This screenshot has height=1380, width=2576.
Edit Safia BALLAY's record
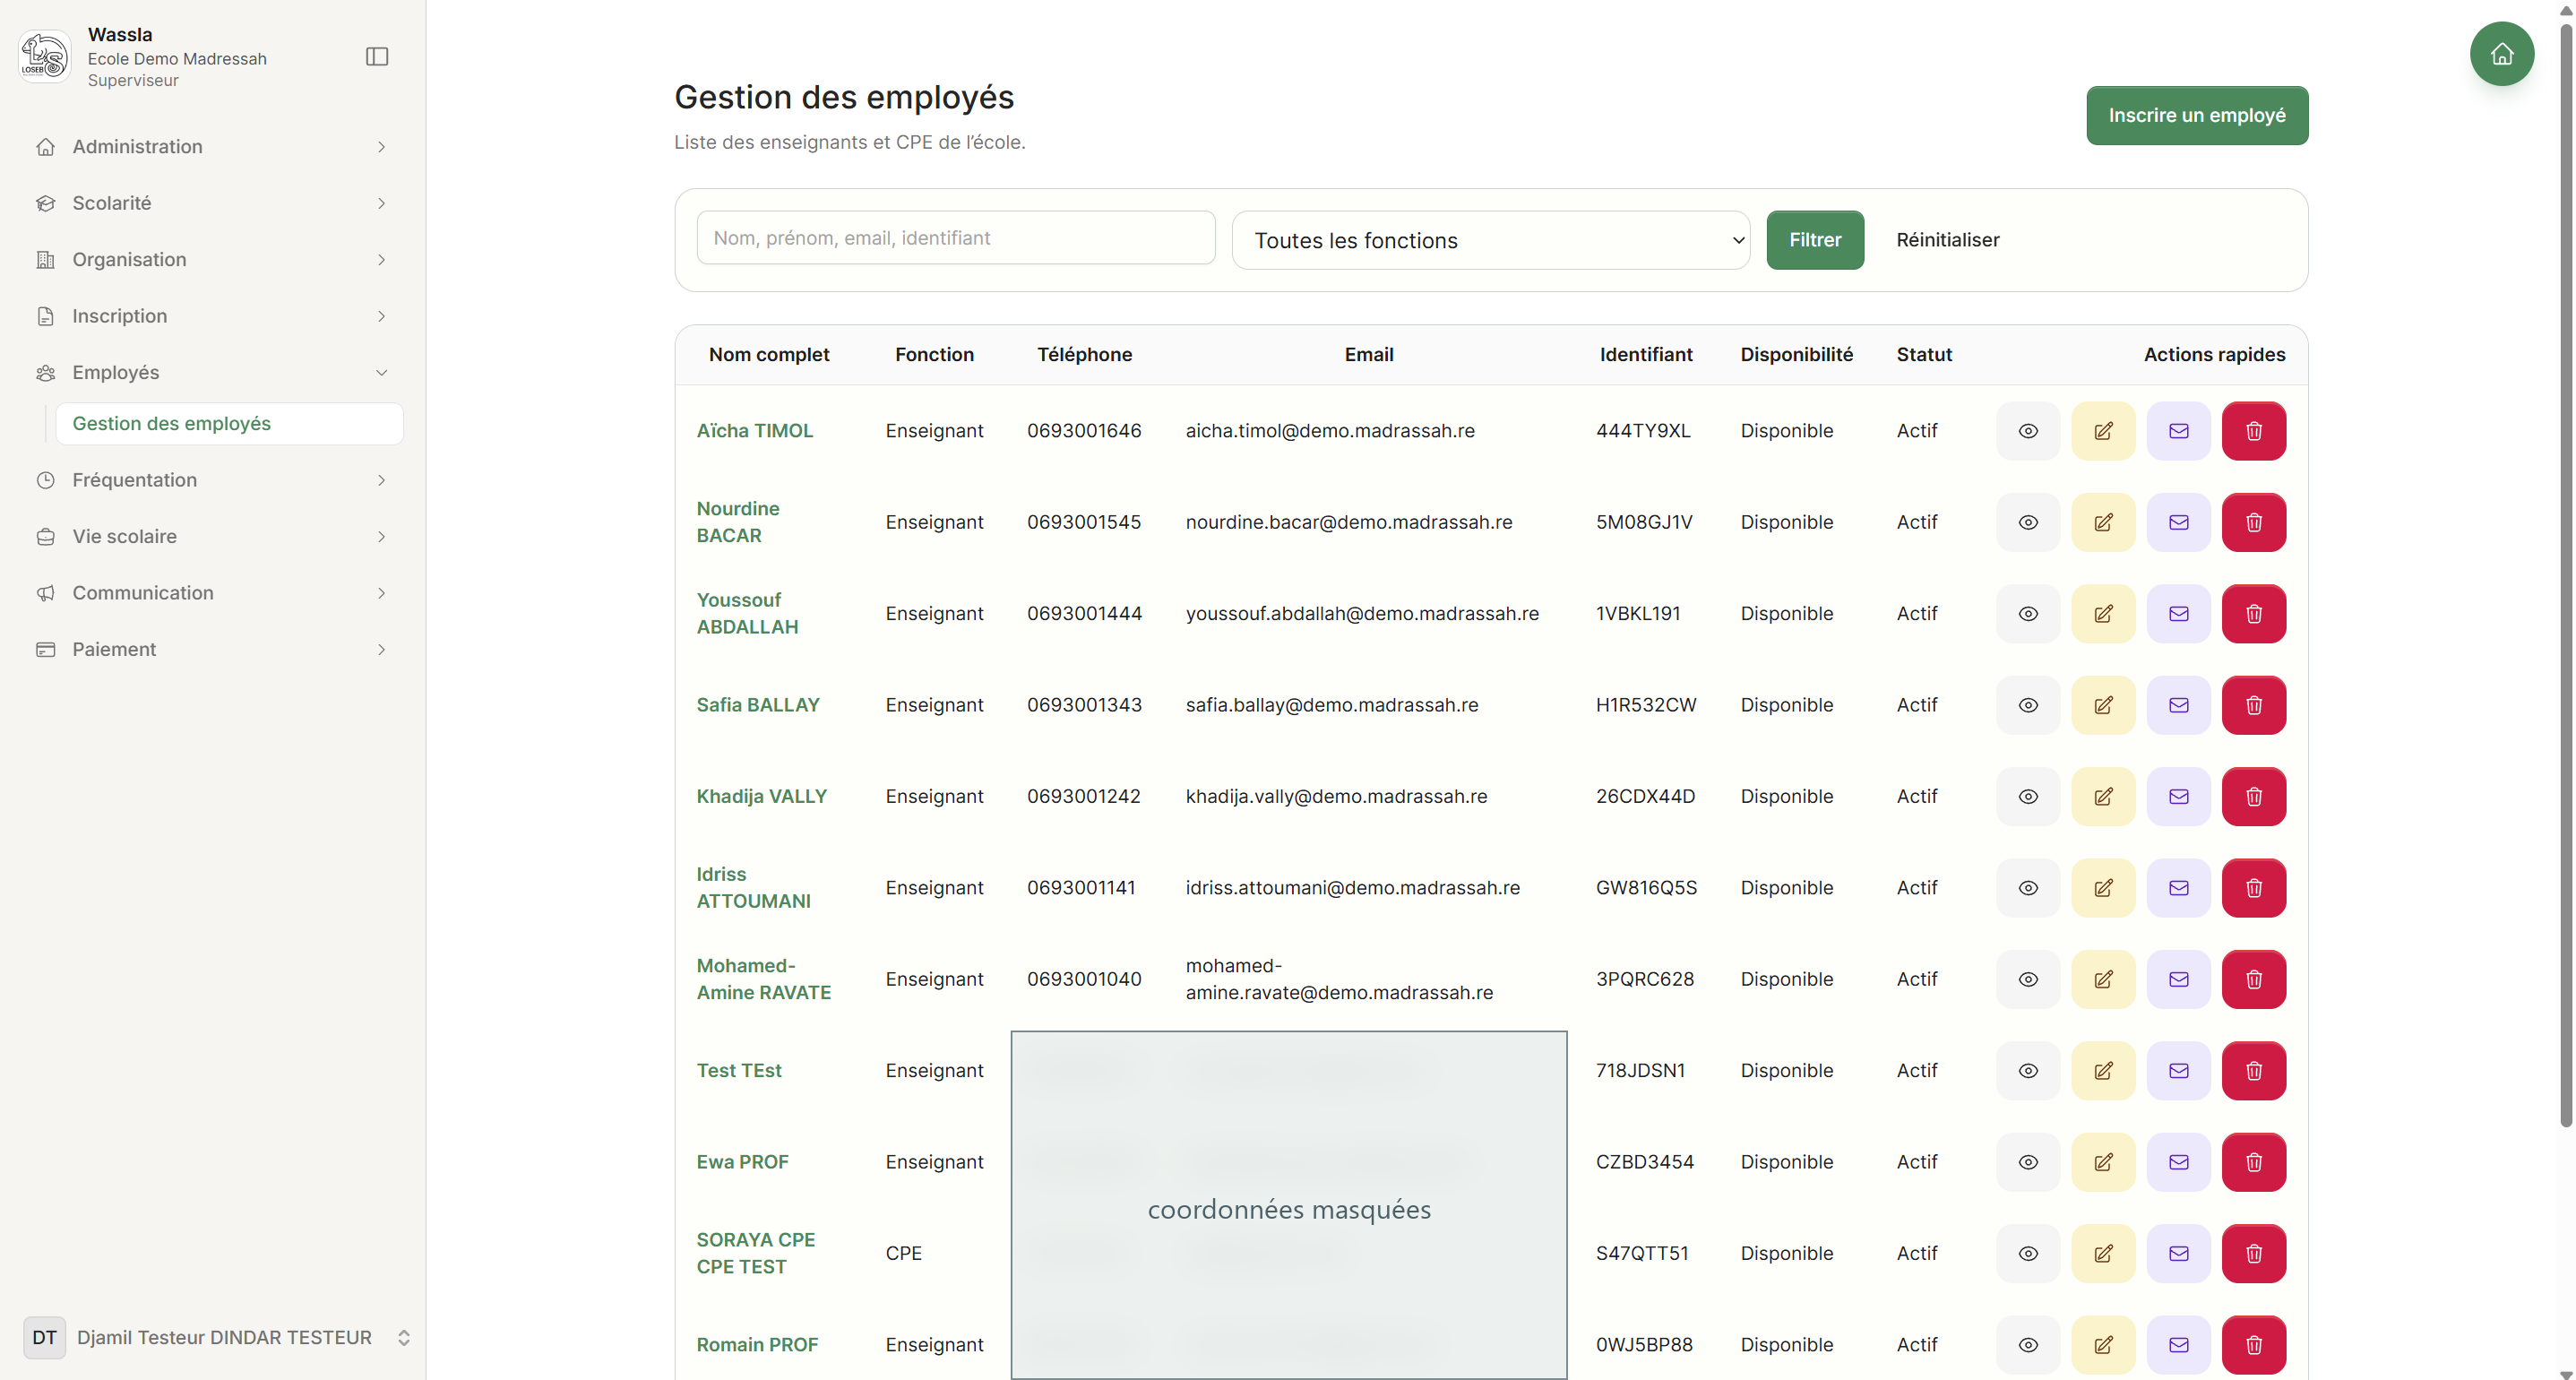point(2103,705)
